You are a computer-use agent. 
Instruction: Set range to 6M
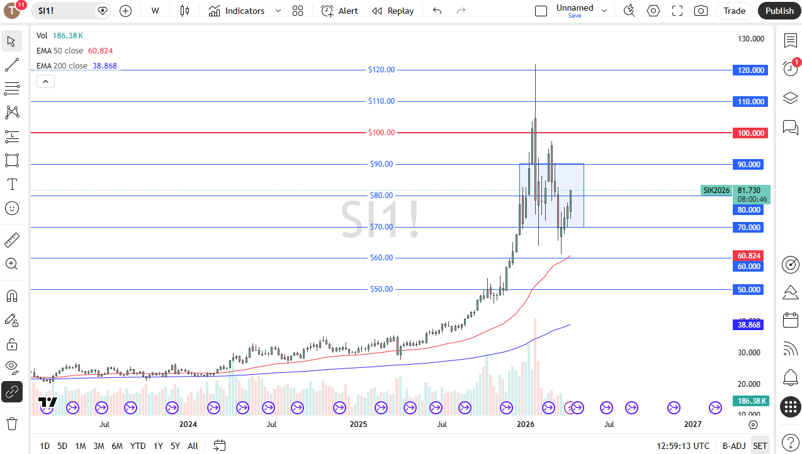[117, 446]
